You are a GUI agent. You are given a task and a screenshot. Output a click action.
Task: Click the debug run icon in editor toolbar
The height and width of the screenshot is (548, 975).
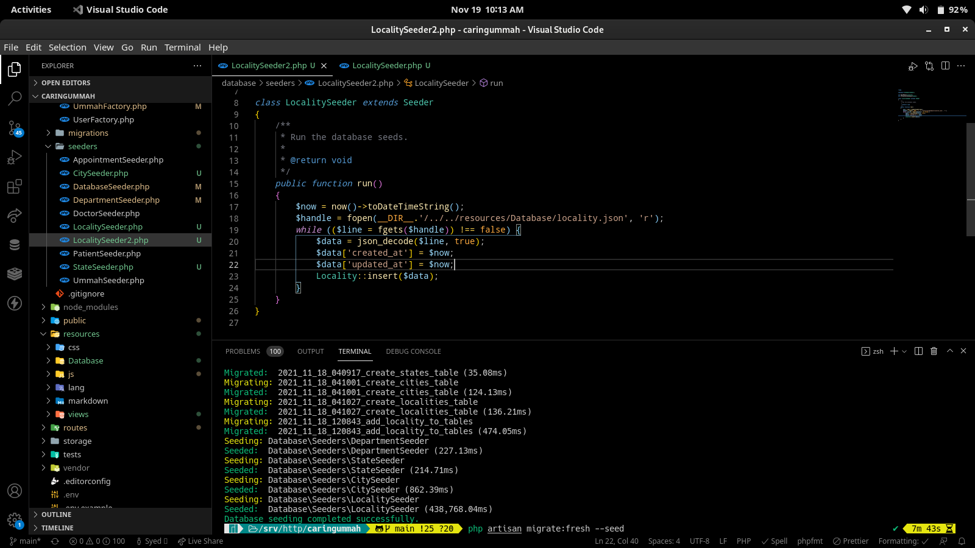[913, 66]
